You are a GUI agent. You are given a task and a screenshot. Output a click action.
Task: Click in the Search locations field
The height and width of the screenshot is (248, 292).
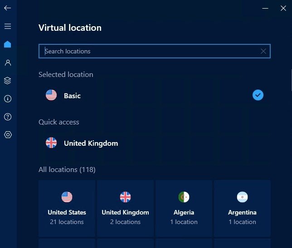[x=154, y=51]
